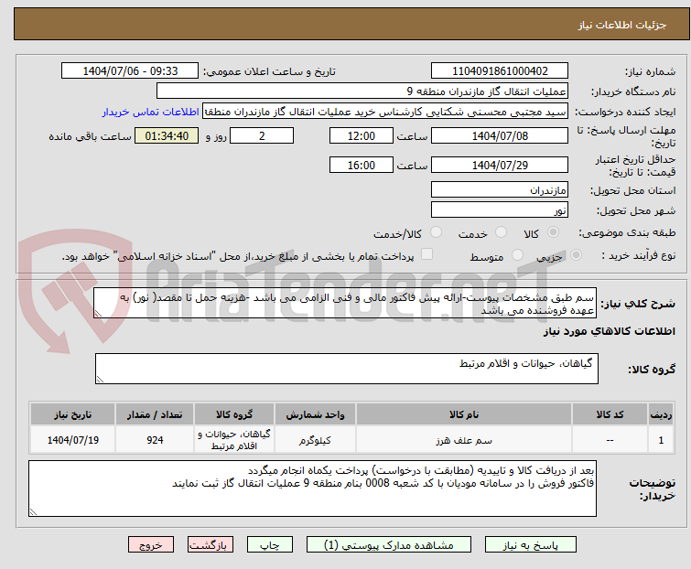Click the need number field 1104091861000402
691x569 pixels.
tap(500, 71)
